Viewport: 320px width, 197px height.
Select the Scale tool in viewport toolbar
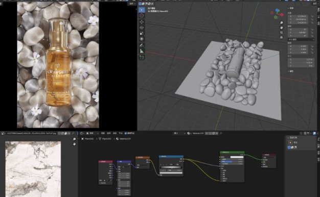click(x=142, y=33)
